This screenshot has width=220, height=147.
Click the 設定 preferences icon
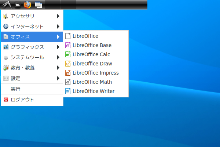[x=6, y=78]
